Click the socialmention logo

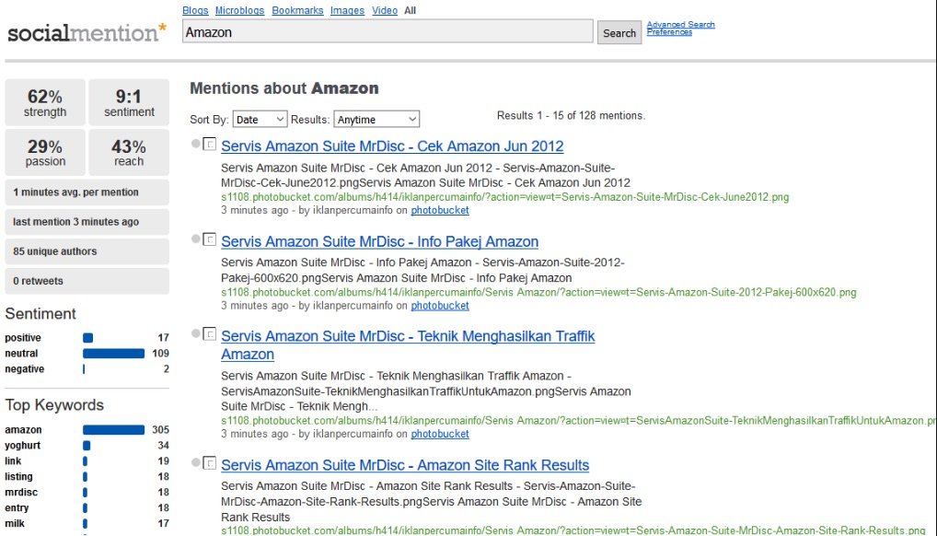(87, 32)
